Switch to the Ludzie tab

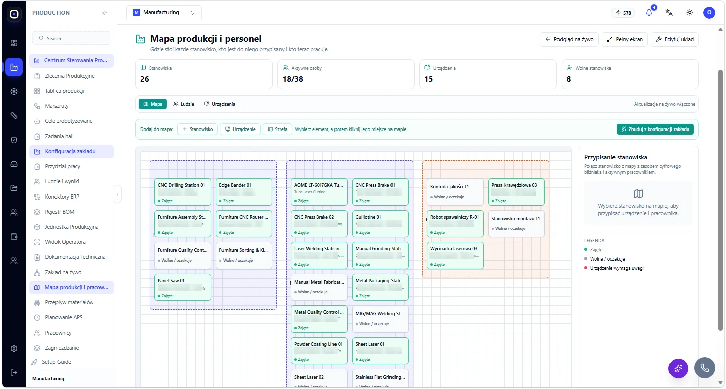coord(184,104)
